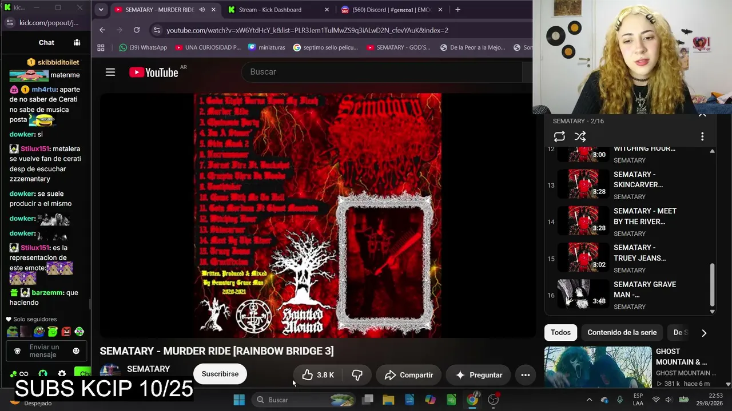Open the video's three-dot more actions
Image resolution: width=732 pixels, height=411 pixels.
pyautogui.click(x=525, y=375)
